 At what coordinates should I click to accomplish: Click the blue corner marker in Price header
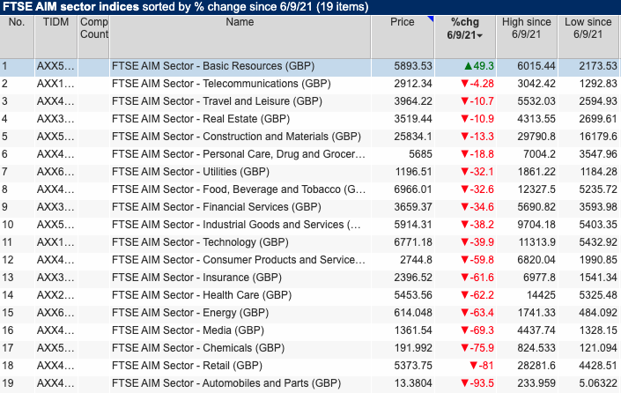(429, 18)
